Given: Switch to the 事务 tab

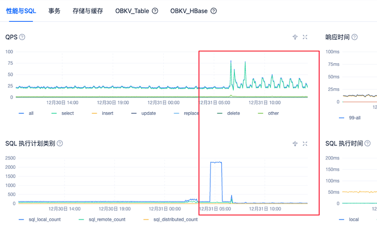Looking at the screenshot, I should (54, 10).
